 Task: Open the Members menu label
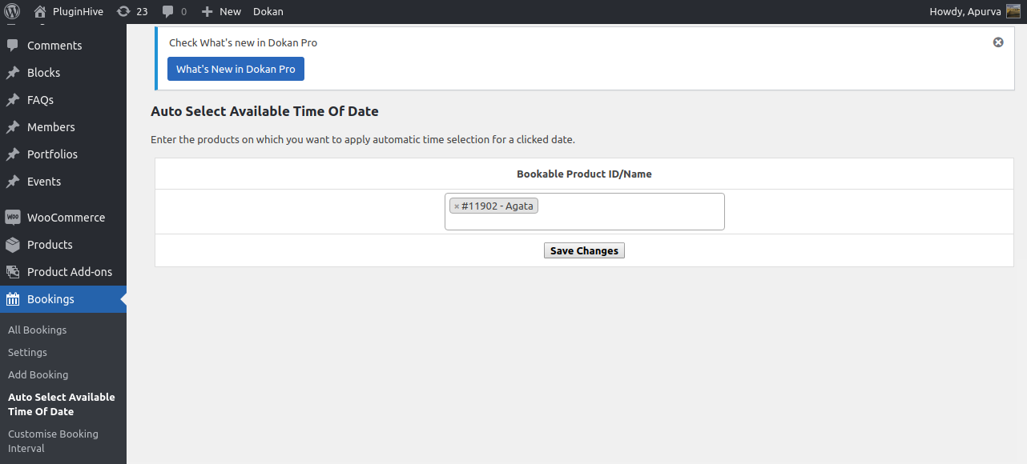[51, 127]
